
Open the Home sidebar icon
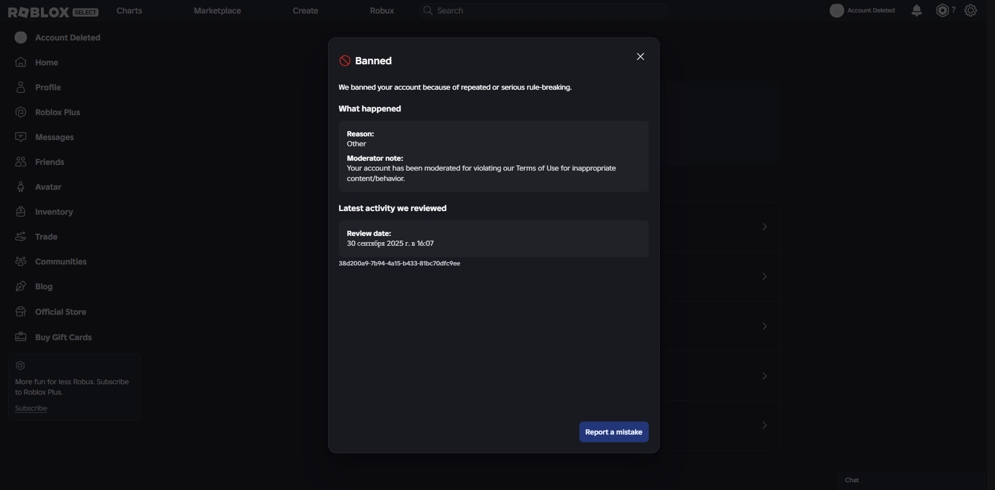(x=21, y=62)
